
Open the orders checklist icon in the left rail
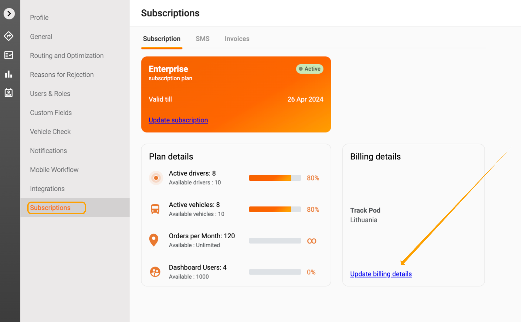pyautogui.click(x=9, y=55)
